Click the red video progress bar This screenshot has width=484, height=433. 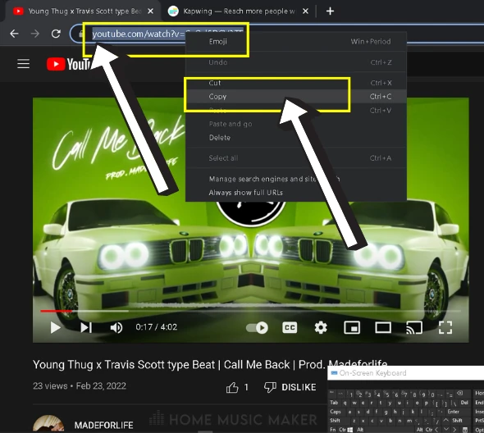tap(56, 311)
